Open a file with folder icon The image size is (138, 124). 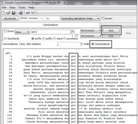(8, 13)
